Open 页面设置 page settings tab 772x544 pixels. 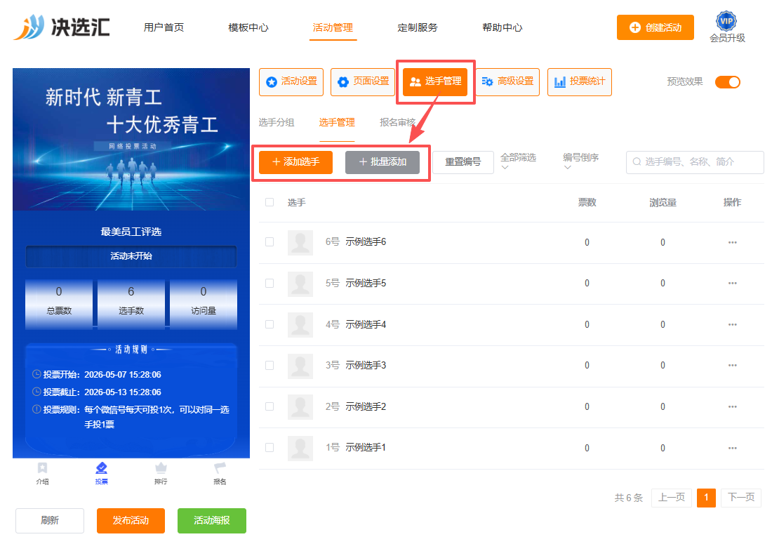click(x=363, y=81)
